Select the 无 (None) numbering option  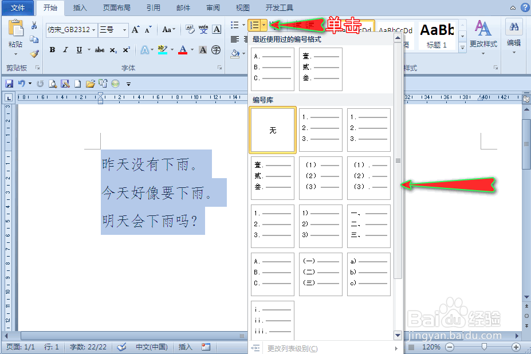click(x=272, y=129)
